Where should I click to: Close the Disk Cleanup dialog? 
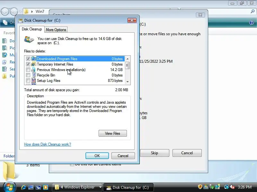[x=132, y=20]
